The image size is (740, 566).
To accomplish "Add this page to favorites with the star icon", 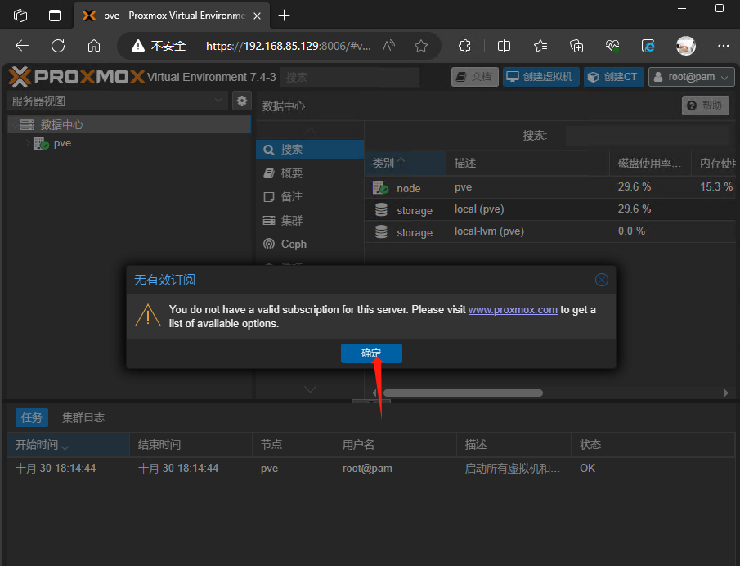I will click(x=421, y=46).
